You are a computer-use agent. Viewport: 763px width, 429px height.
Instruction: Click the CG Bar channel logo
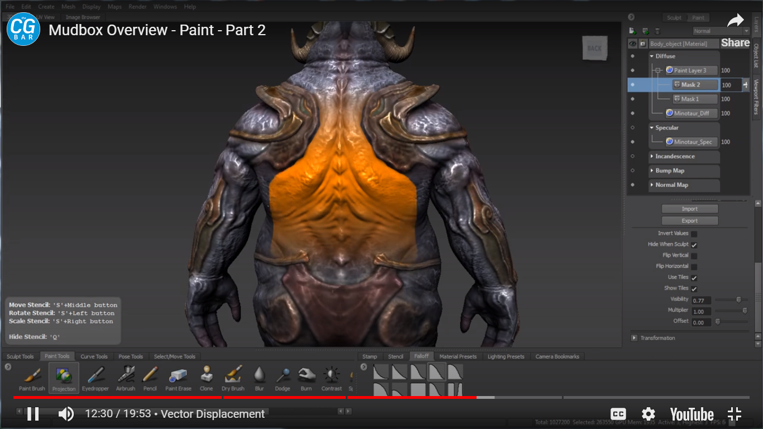(23, 29)
